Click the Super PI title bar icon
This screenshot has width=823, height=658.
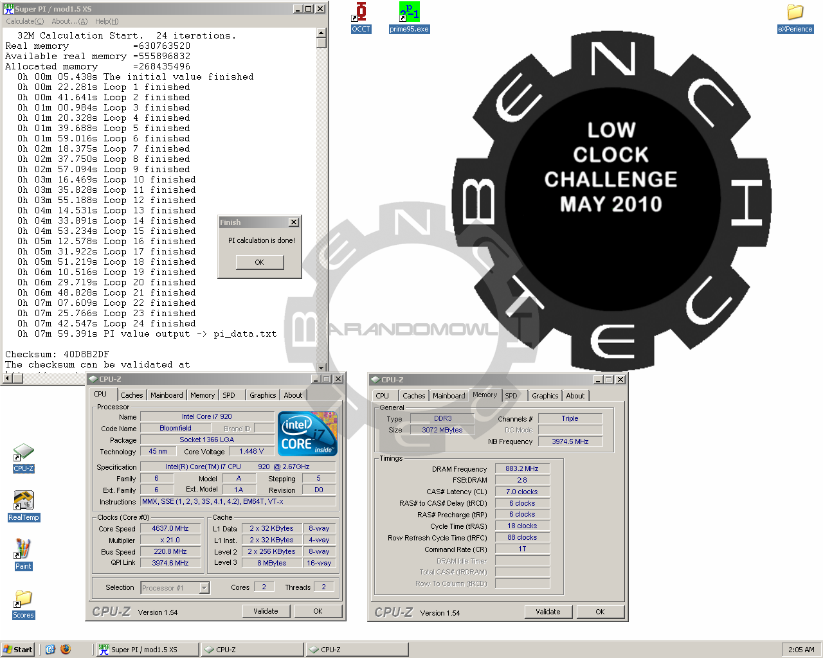[x=8, y=8]
